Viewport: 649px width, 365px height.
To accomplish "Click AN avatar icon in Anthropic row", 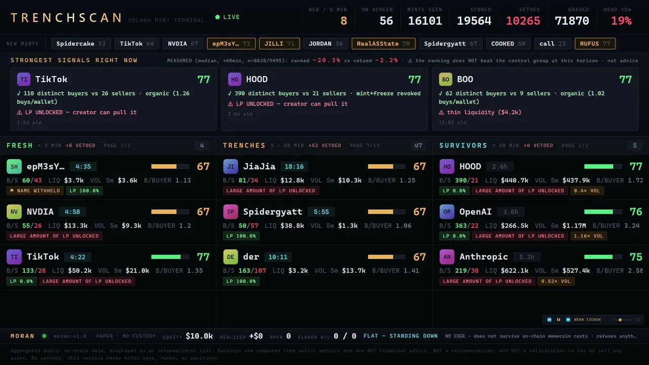I will pyautogui.click(x=447, y=257).
